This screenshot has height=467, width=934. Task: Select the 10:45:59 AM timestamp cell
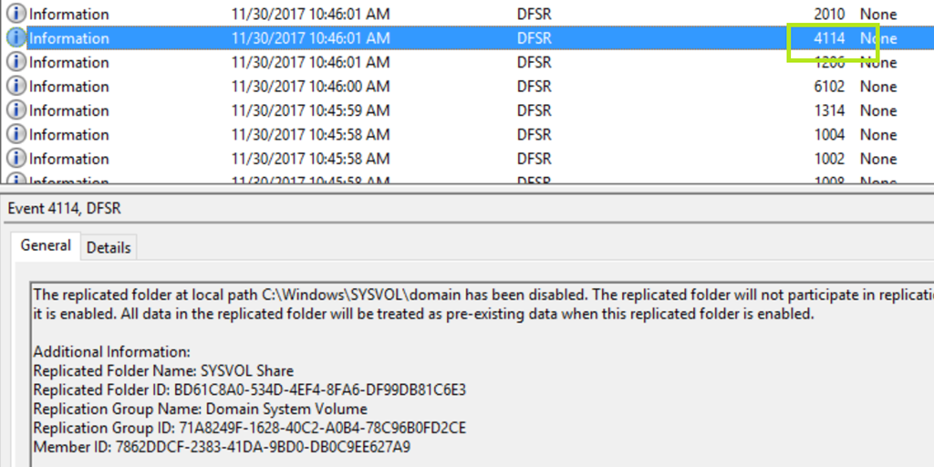[310, 110]
